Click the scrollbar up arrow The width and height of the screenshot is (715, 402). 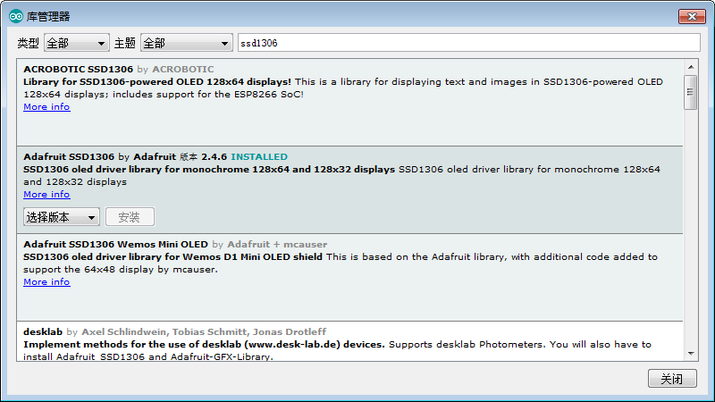tap(691, 67)
